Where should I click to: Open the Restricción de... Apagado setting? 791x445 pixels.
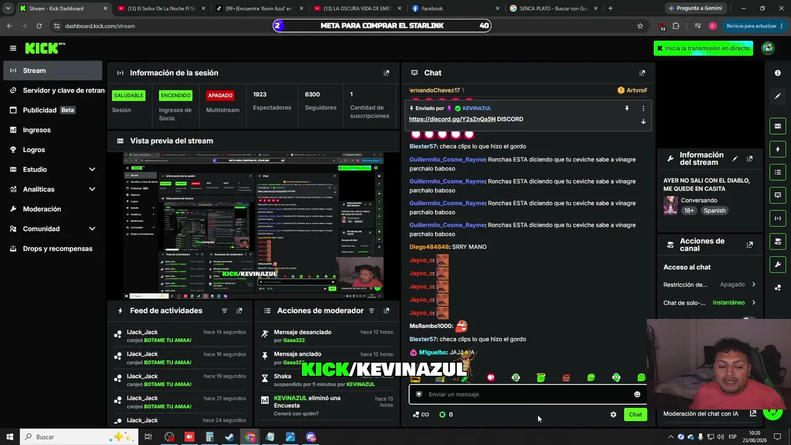coord(709,285)
